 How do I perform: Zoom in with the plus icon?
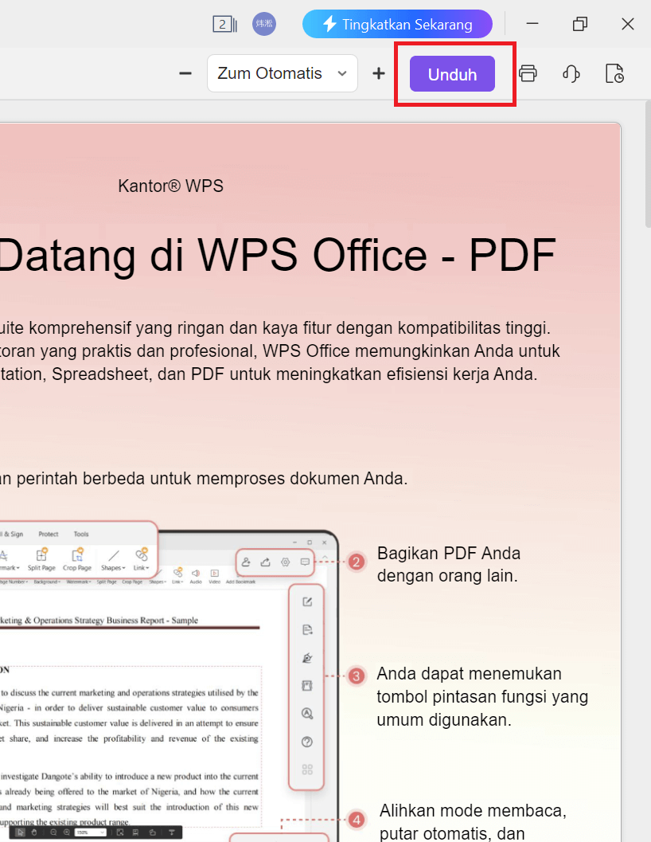tap(378, 73)
